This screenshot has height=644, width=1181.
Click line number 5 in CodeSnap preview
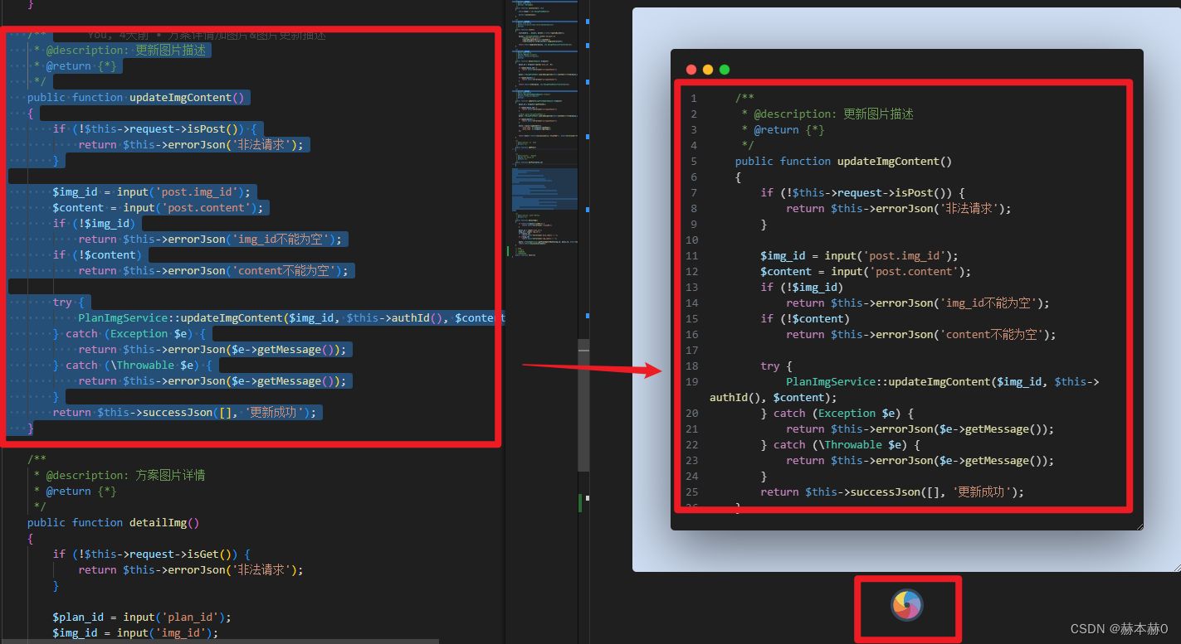[693, 162]
